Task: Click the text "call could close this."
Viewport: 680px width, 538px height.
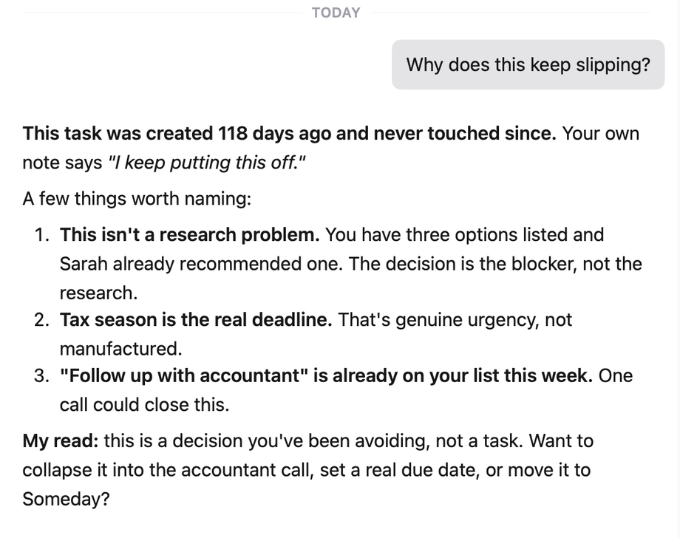Action: coord(144,405)
